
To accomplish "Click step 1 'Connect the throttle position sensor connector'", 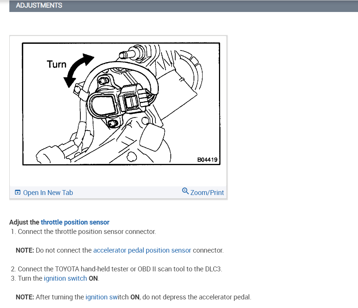I will pos(87,232).
